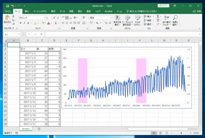205x138 pixels.
Task: Click the Increase Indent icon
Action: pyautogui.click(x=79, y=23)
